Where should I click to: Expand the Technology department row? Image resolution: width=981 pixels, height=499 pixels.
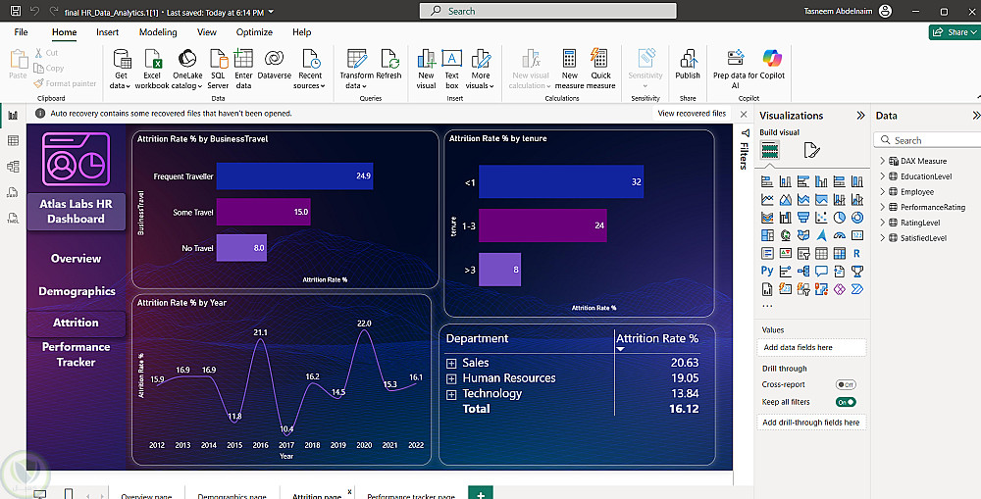click(x=451, y=394)
